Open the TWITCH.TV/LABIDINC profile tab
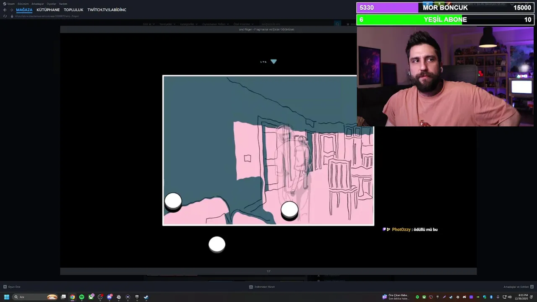537x302 pixels. [107, 10]
